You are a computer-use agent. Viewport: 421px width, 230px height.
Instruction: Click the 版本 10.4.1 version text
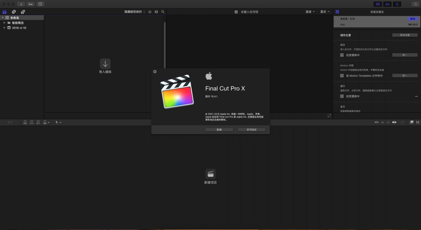(x=211, y=97)
